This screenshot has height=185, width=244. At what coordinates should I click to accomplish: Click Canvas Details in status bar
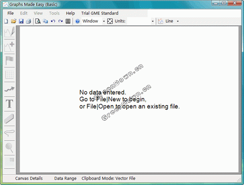(x=29, y=178)
